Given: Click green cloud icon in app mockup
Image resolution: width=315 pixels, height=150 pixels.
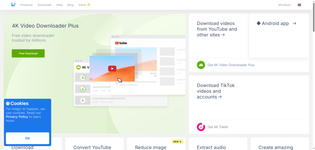Looking at the screenshot, I should pyautogui.click(x=78, y=67).
